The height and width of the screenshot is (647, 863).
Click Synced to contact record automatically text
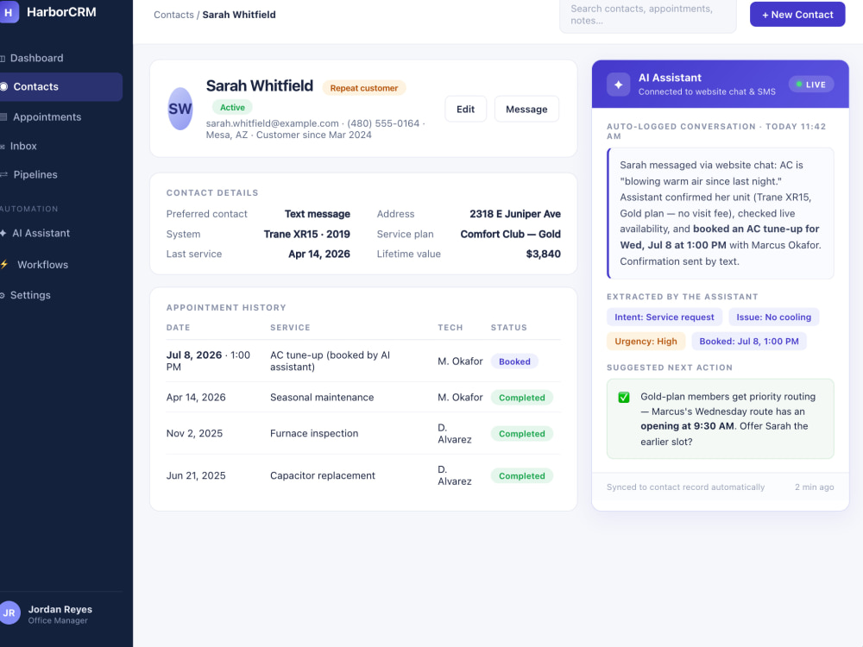[x=686, y=487]
